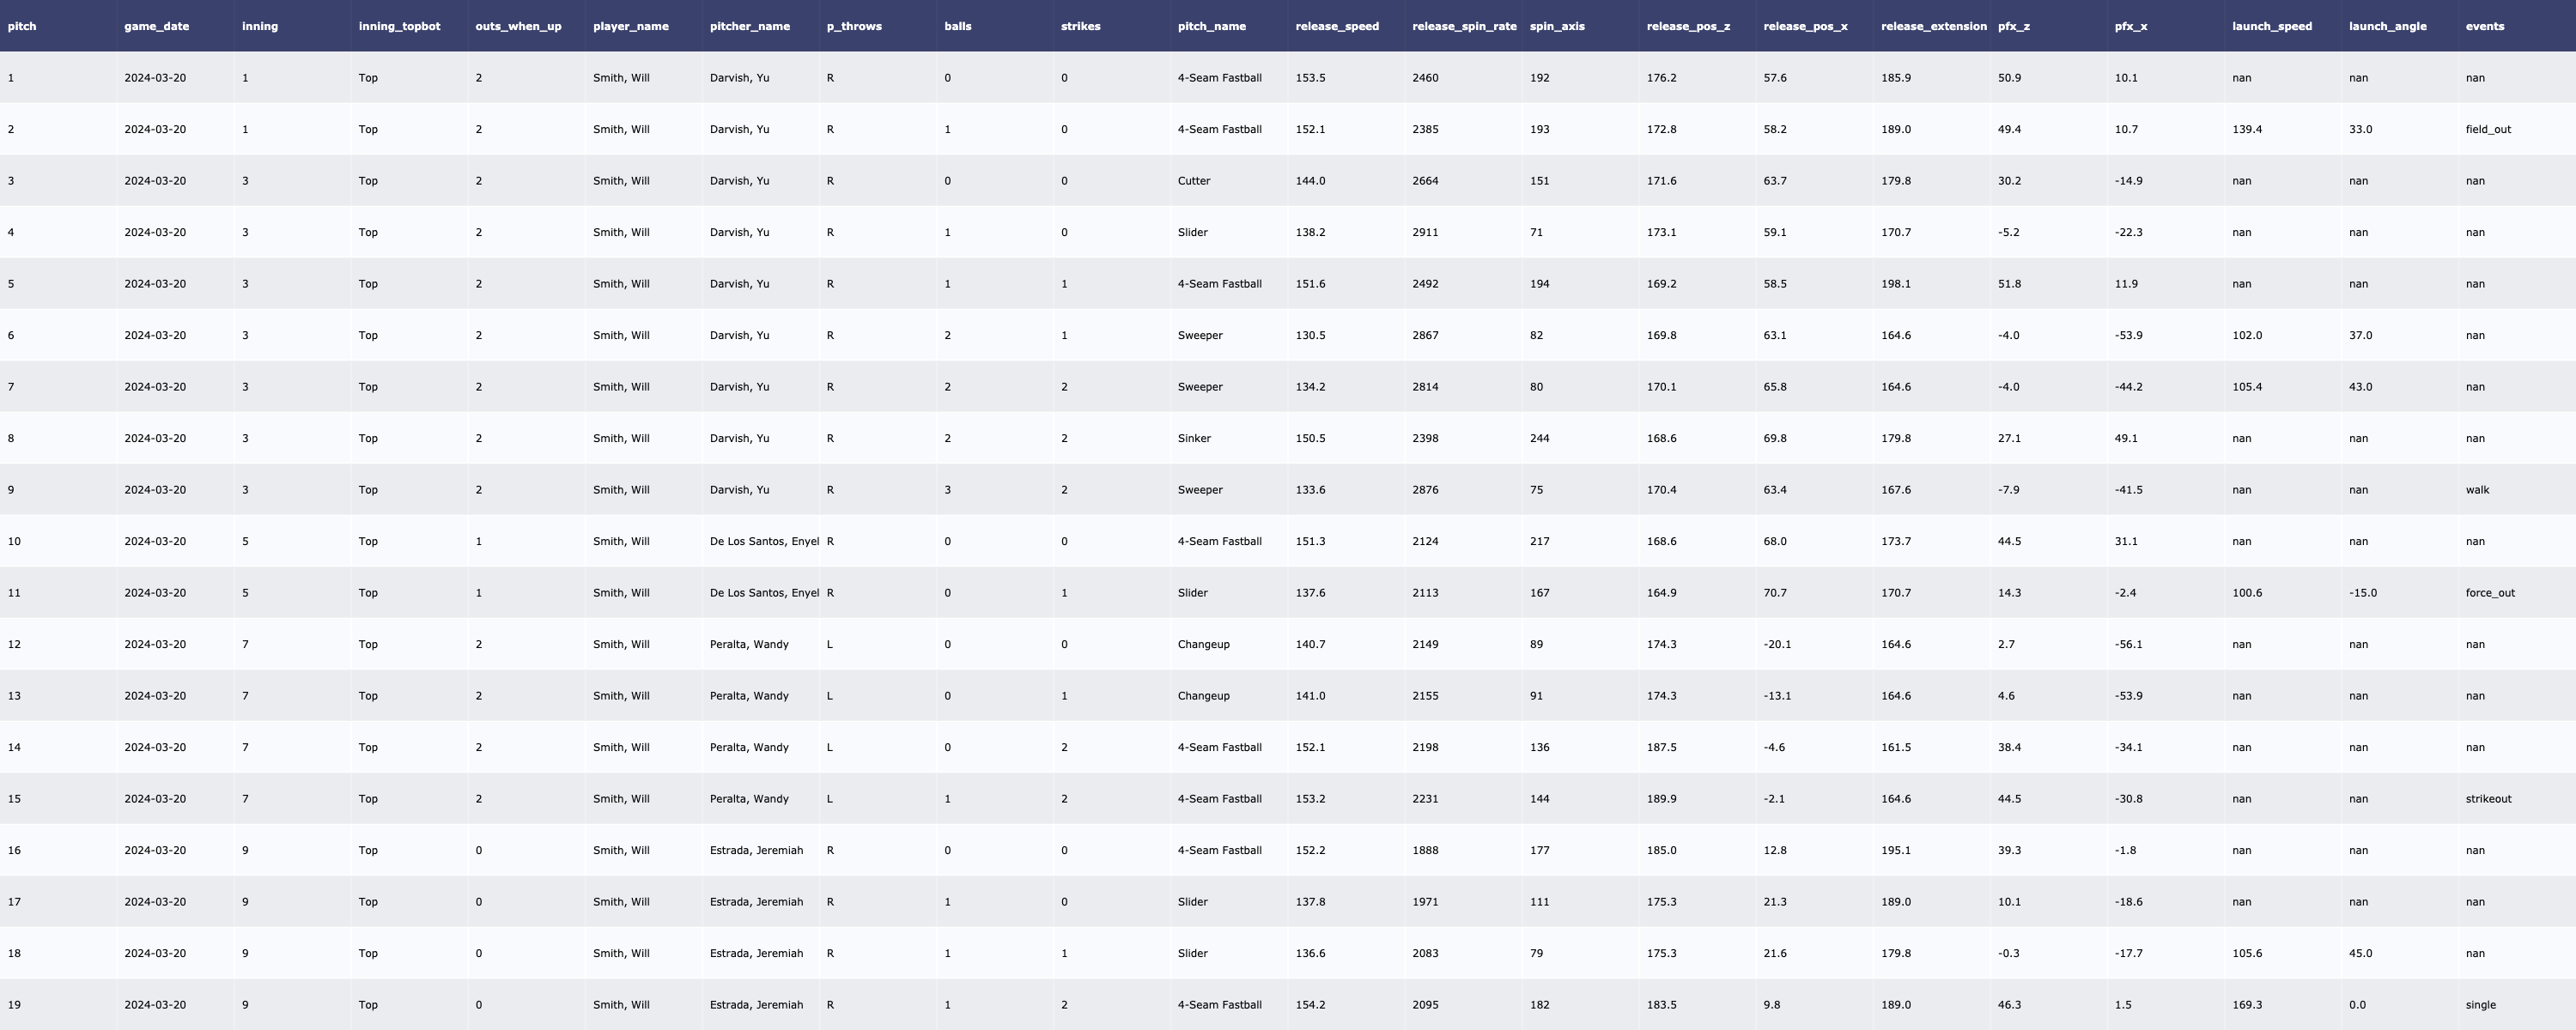This screenshot has width=2576, height=1030.
Task: Click the events column header
Action: pos(2484,26)
